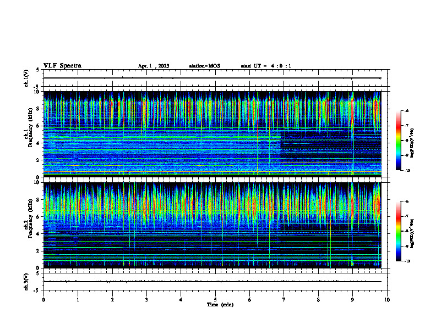Select the "start UT = 4:0:1" text
This screenshot has width=436, height=336.
[266, 66]
